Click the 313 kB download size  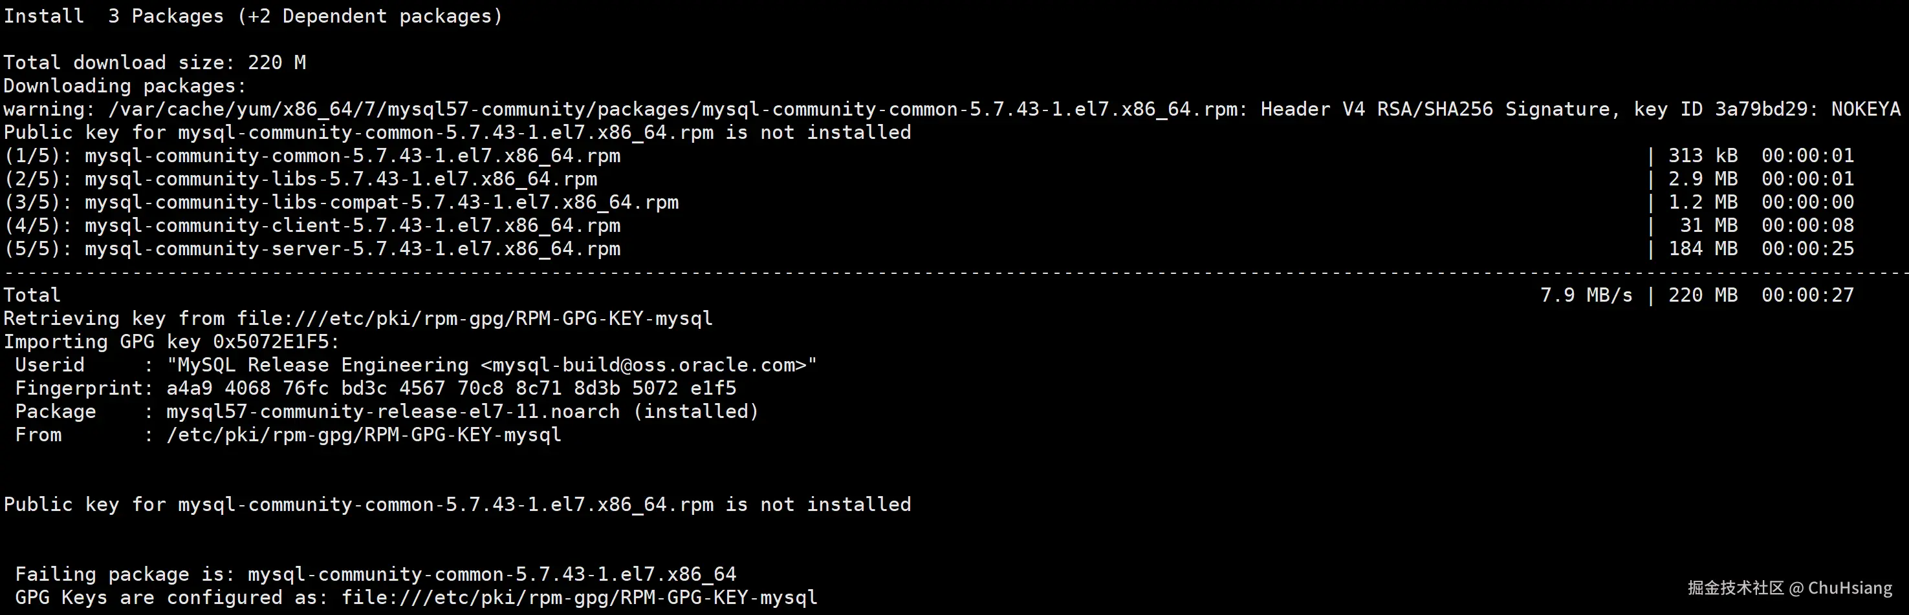1702,156
